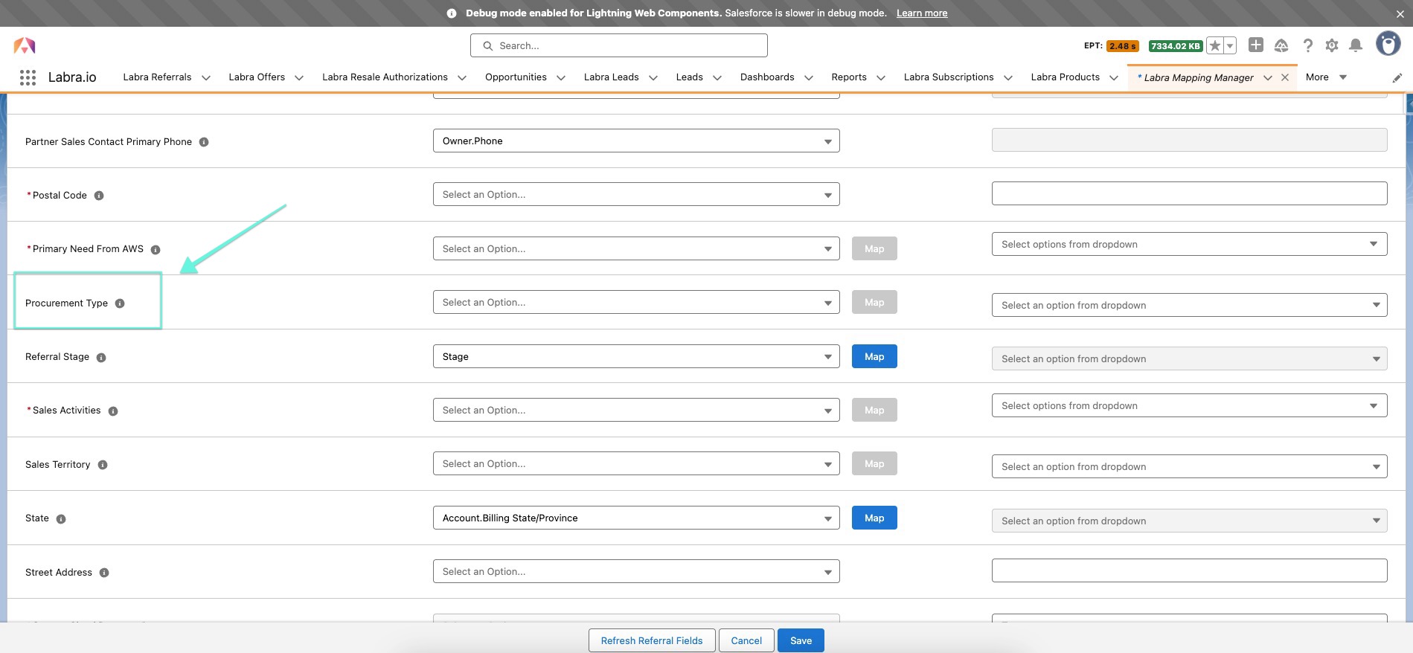Viewport: 1413px width, 653px height.
Task: Click the Street Address default value field
Action: coord(1189,570)
